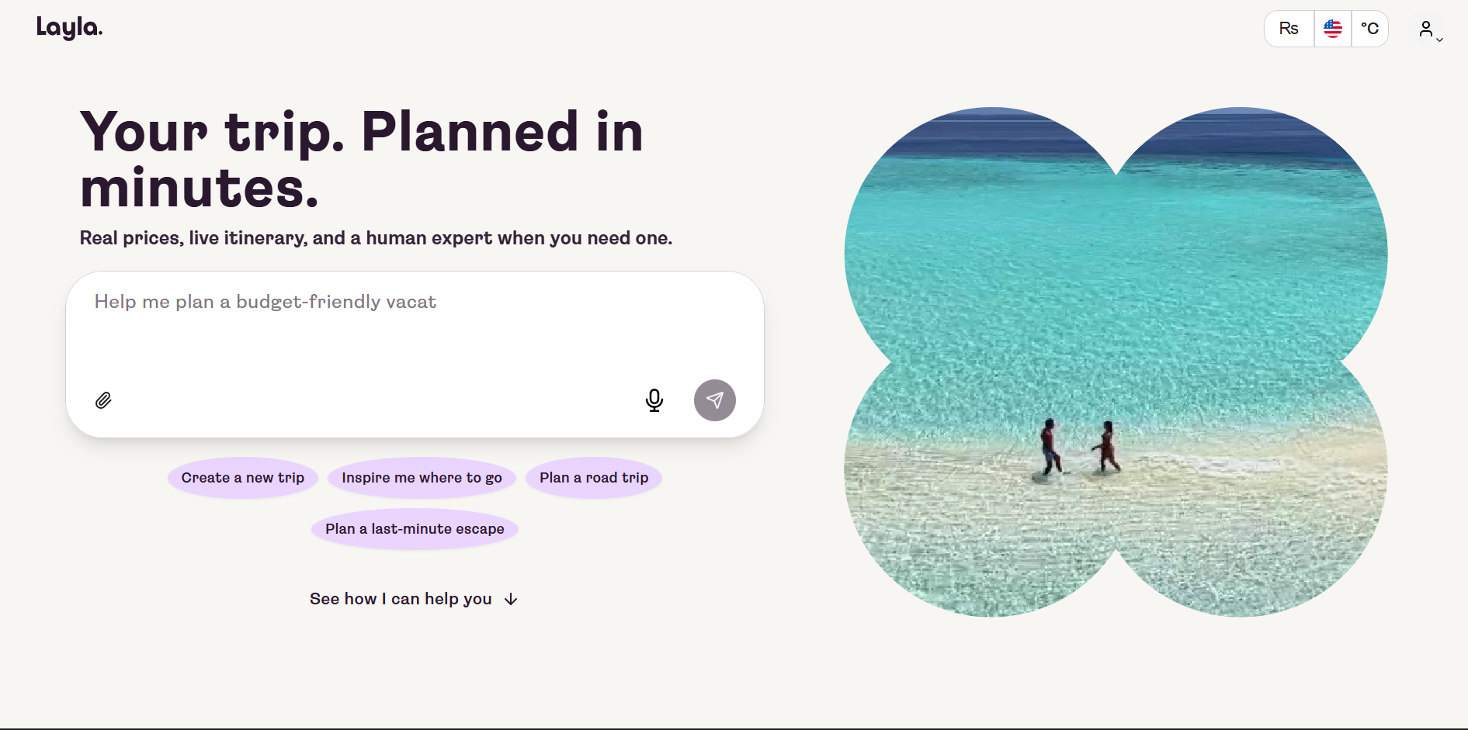
Task: Activate the microphone voice input icon
Action: pos(654,400)
